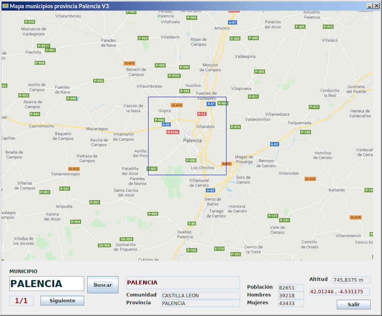The width and height of the screenshot is (382, 316).
Task: Click the P-420 road shield on the map
Action: [235, 39]
